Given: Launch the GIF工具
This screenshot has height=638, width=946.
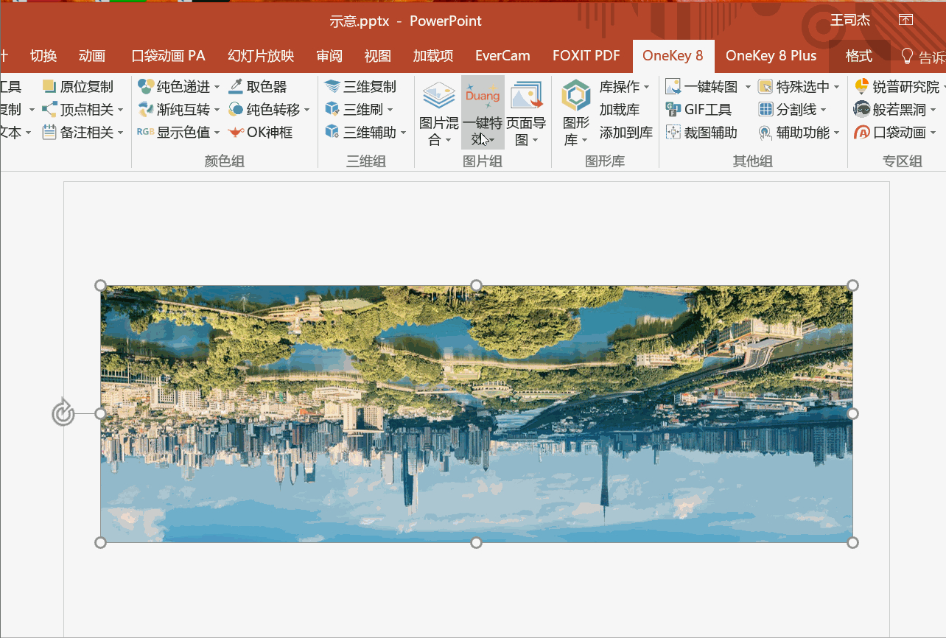Looking at the screenshot, I should (698, 110).
